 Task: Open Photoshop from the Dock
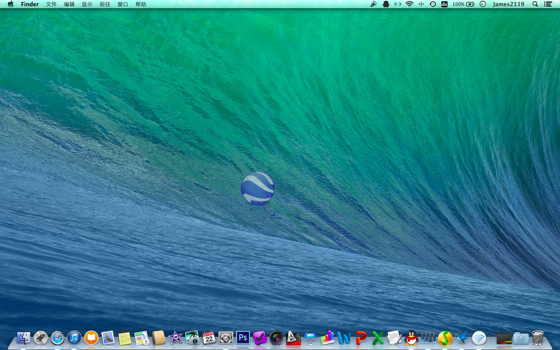coord(243,338)
